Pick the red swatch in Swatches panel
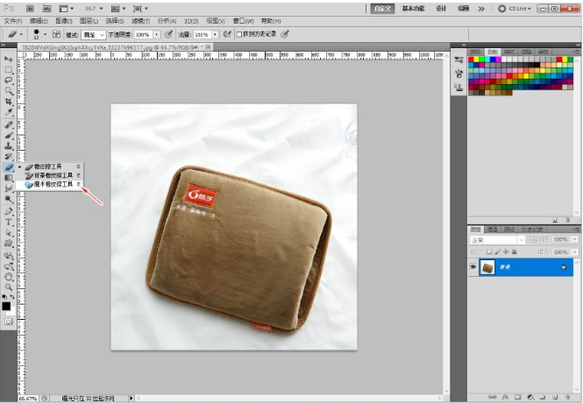Image resolution: width=583 pixels, height=403 pixels. (x=471, y=60)
